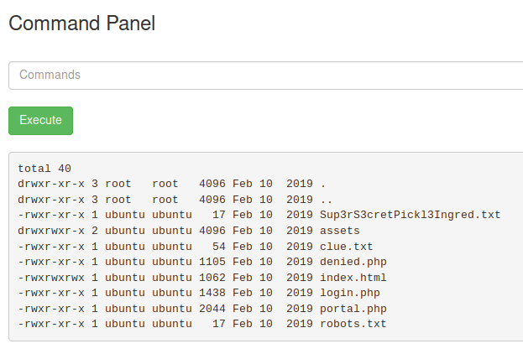Click the 1438 file size value

[212, 293]
